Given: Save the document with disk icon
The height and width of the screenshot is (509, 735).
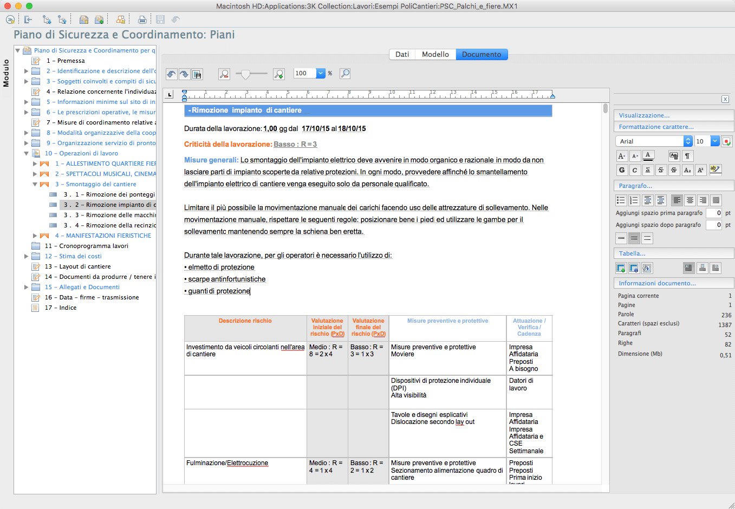Looking at the screenshot, I should [x=197, y=74].
